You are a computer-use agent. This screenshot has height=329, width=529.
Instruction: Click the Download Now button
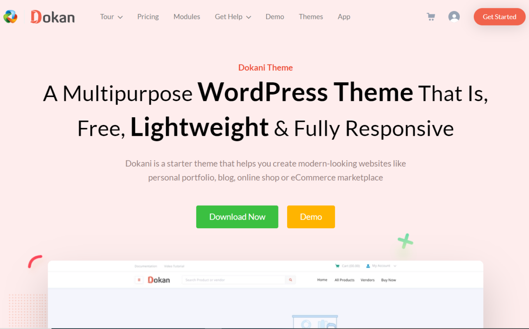(x=237, y=217)
